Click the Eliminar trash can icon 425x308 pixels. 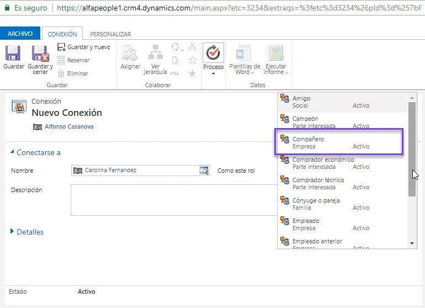[x=61, y=73]
